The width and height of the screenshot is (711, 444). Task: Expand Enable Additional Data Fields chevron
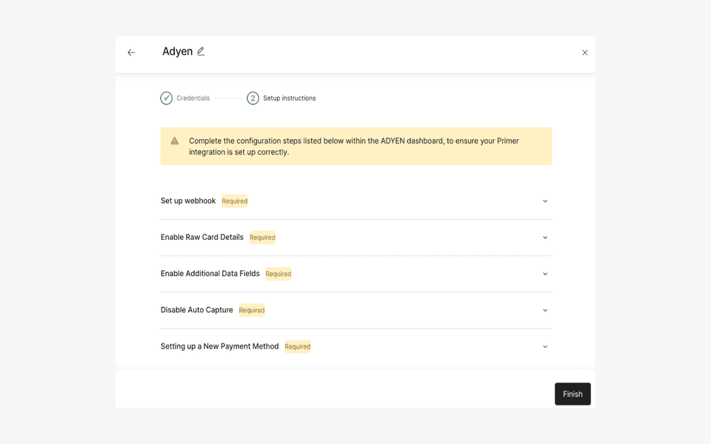pyautogui.click(x=545, y=274)
